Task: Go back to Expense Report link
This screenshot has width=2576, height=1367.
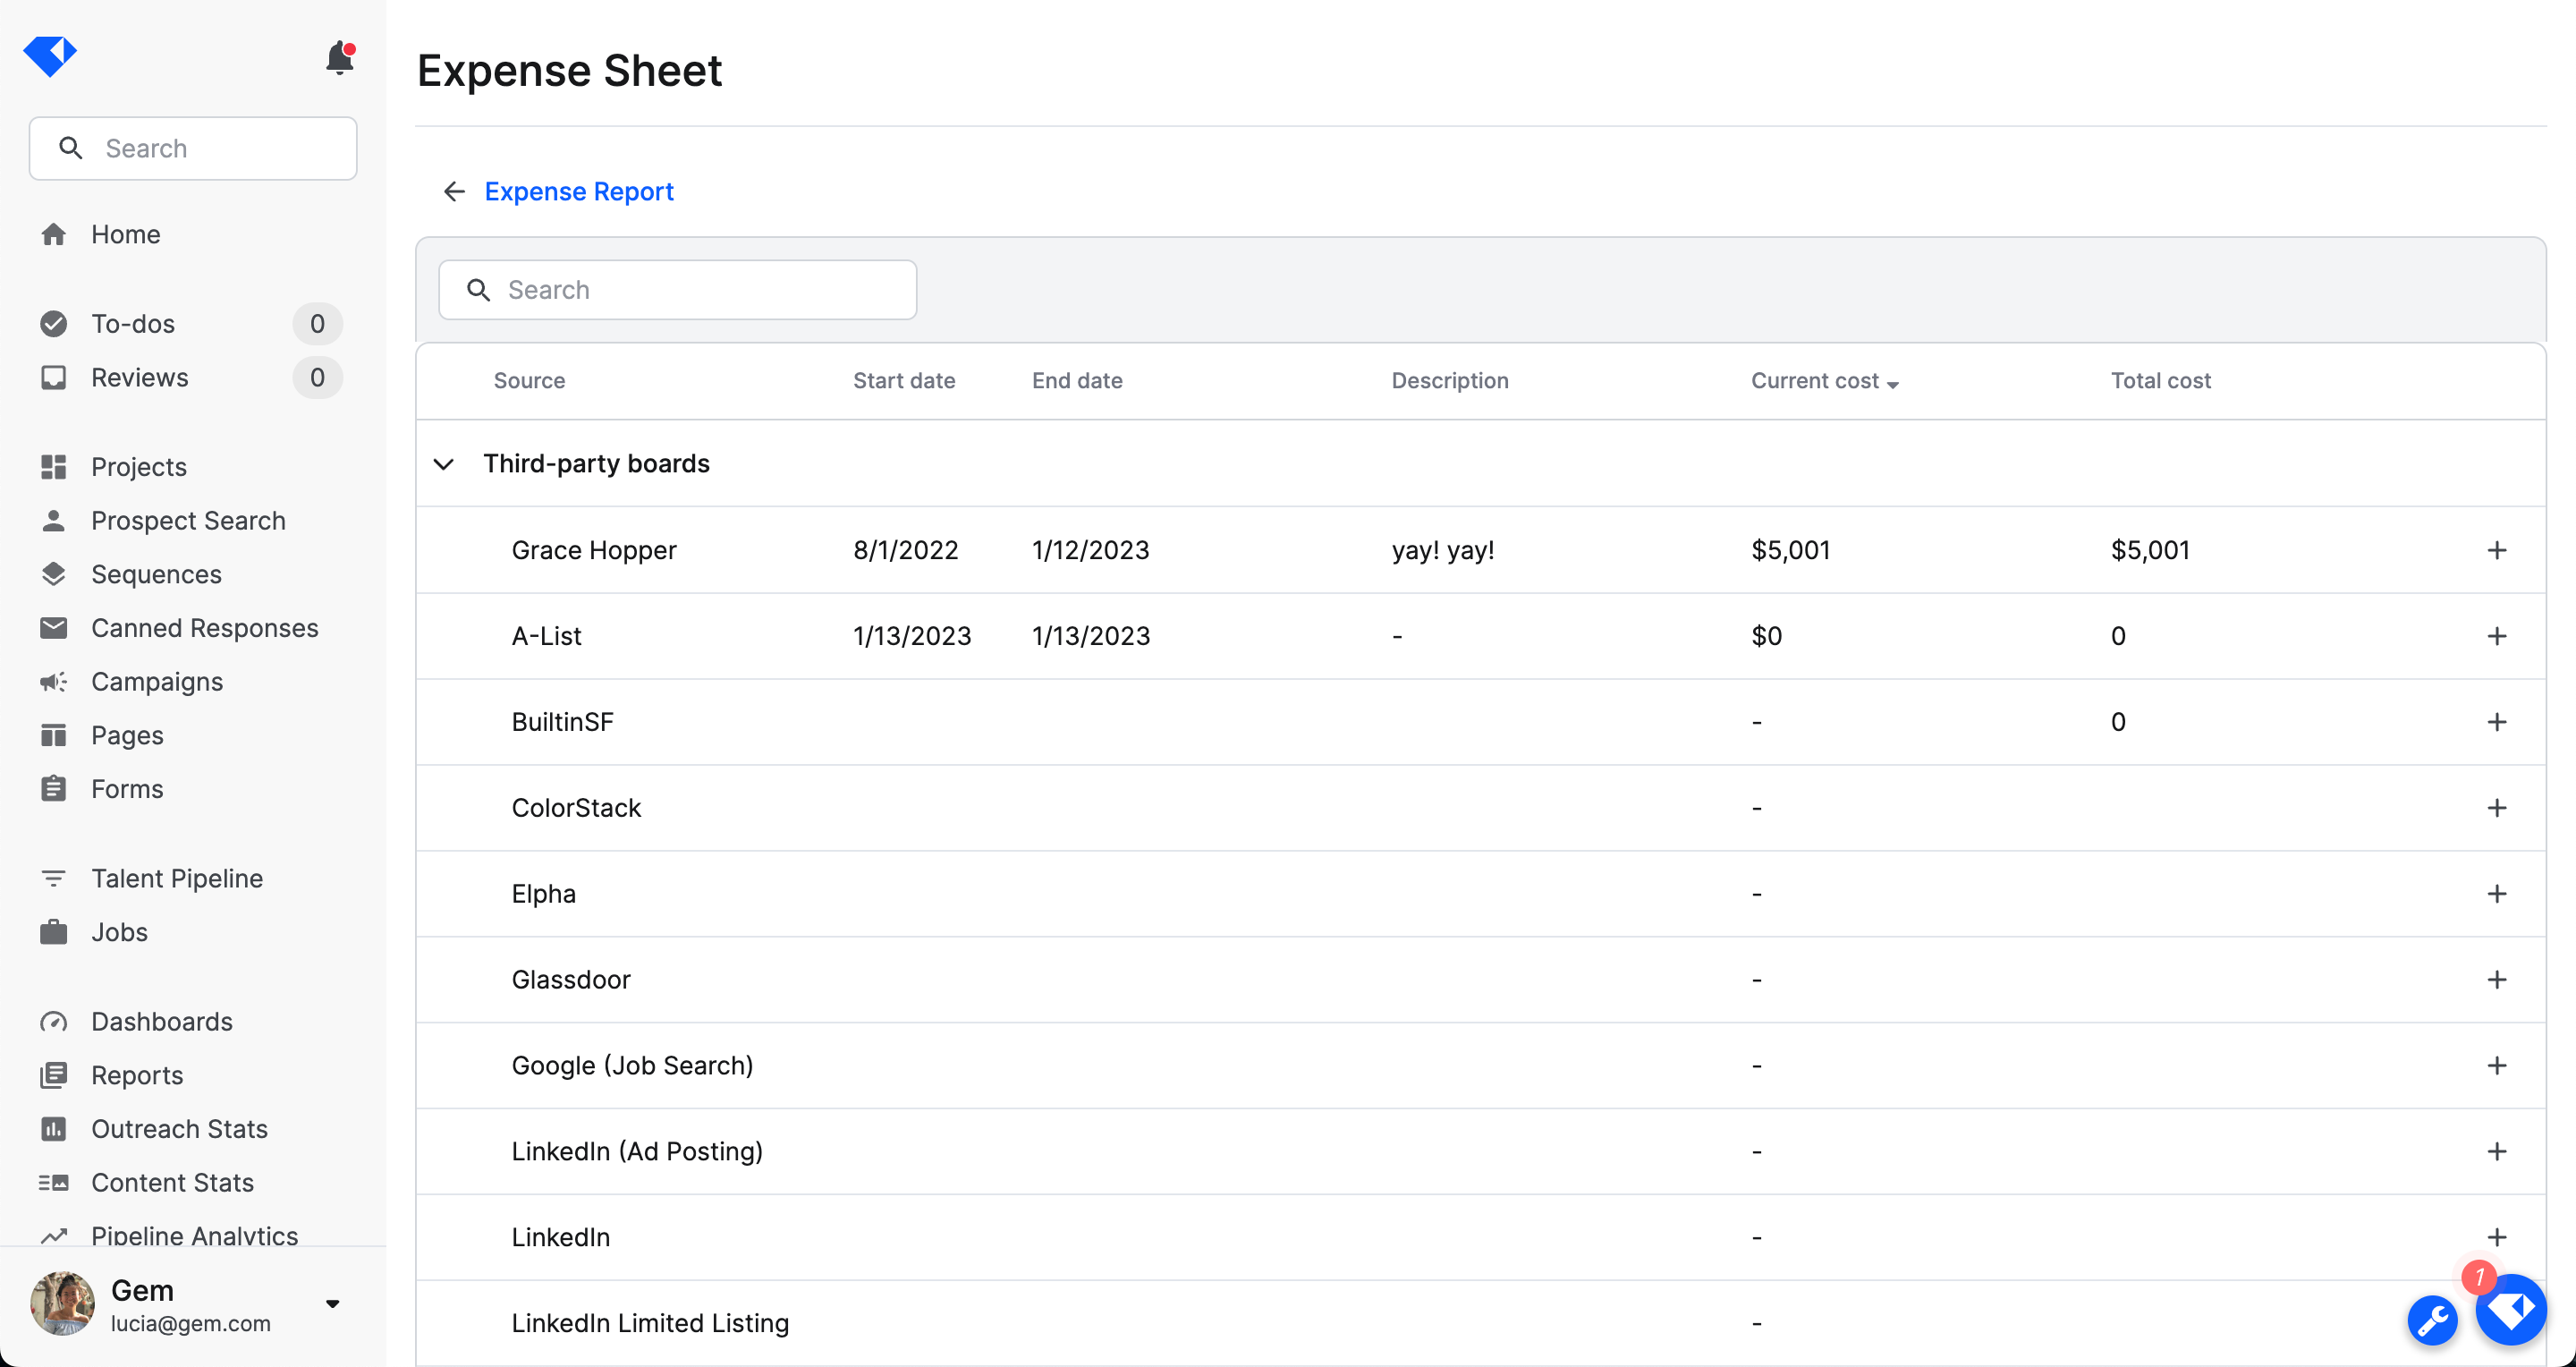Action: [x=579, y=191]
